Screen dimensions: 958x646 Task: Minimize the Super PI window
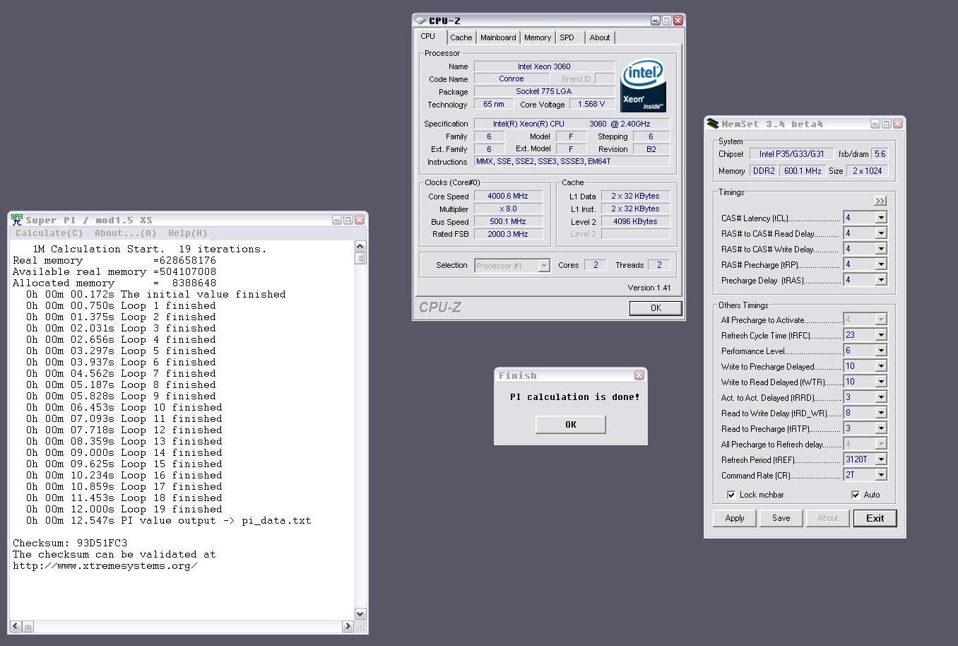pos(337,220)
